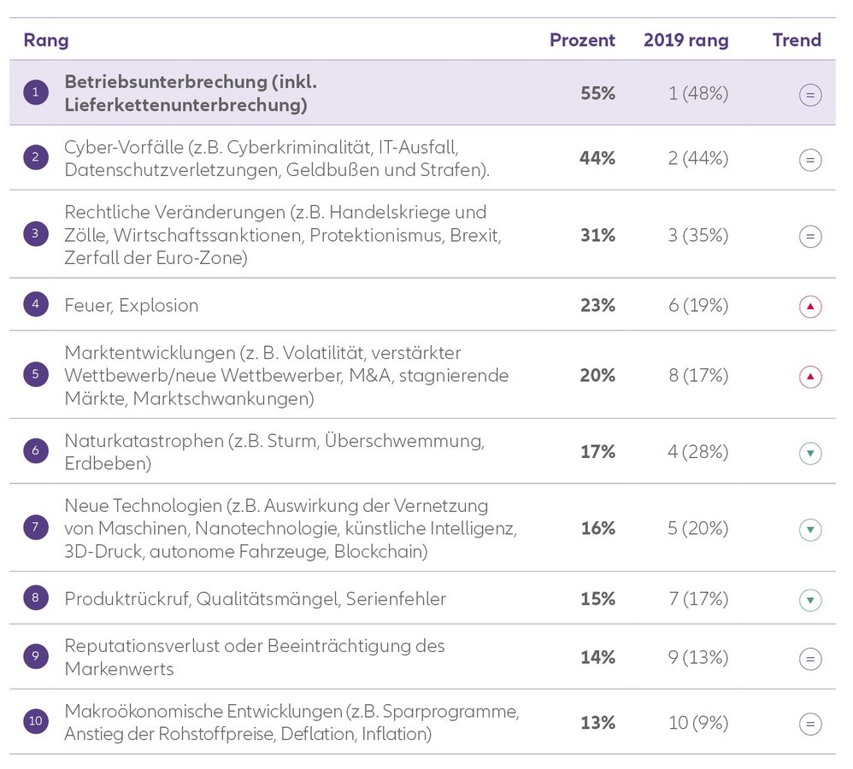853x769 pixels.
Task: Click the rank 10 circle badge
Action: (x=35, y=722)
